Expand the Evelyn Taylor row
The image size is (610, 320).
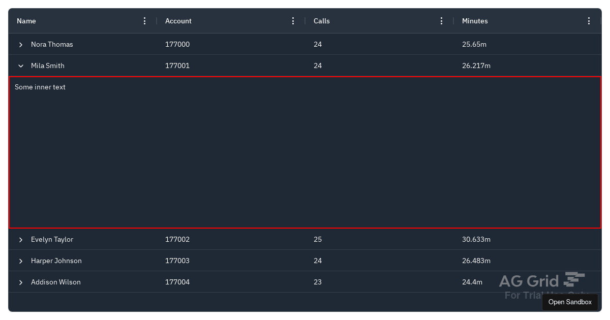coord(21,240)
